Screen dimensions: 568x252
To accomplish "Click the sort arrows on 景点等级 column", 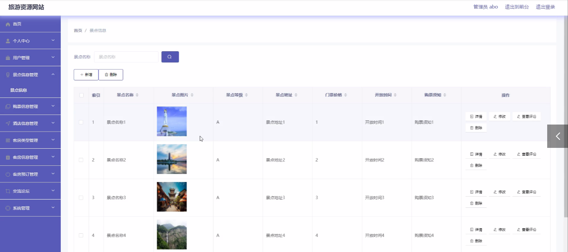I will (247, 95).
